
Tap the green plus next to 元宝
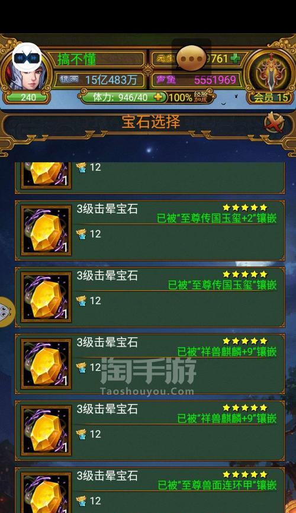click(235, 59)
